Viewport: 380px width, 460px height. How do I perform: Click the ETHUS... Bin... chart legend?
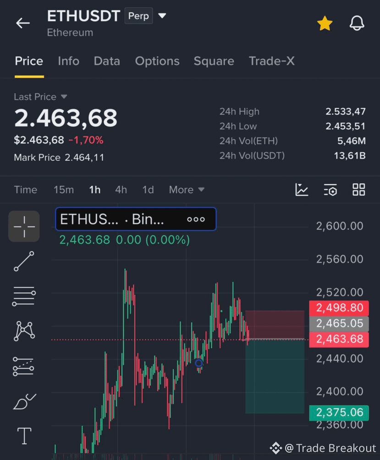(x=136, y=219)
